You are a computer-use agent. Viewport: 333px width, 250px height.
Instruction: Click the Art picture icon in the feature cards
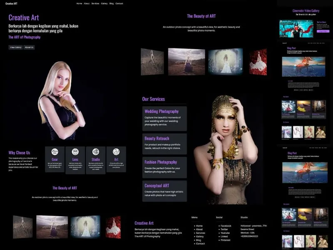(116, 152)
